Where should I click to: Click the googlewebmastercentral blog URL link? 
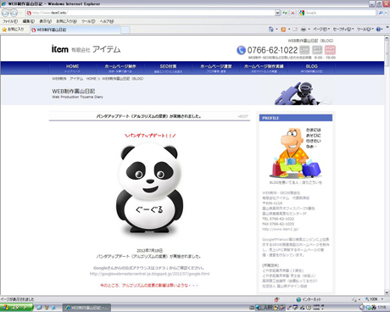(149, 274)
